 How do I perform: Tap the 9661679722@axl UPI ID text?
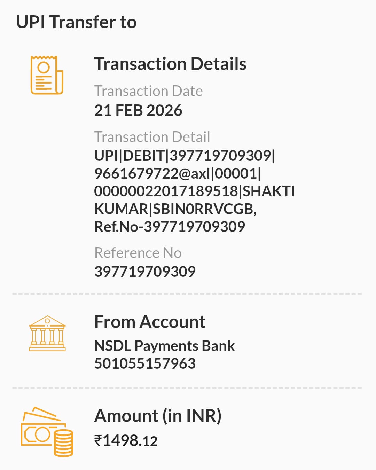[152, 173]
